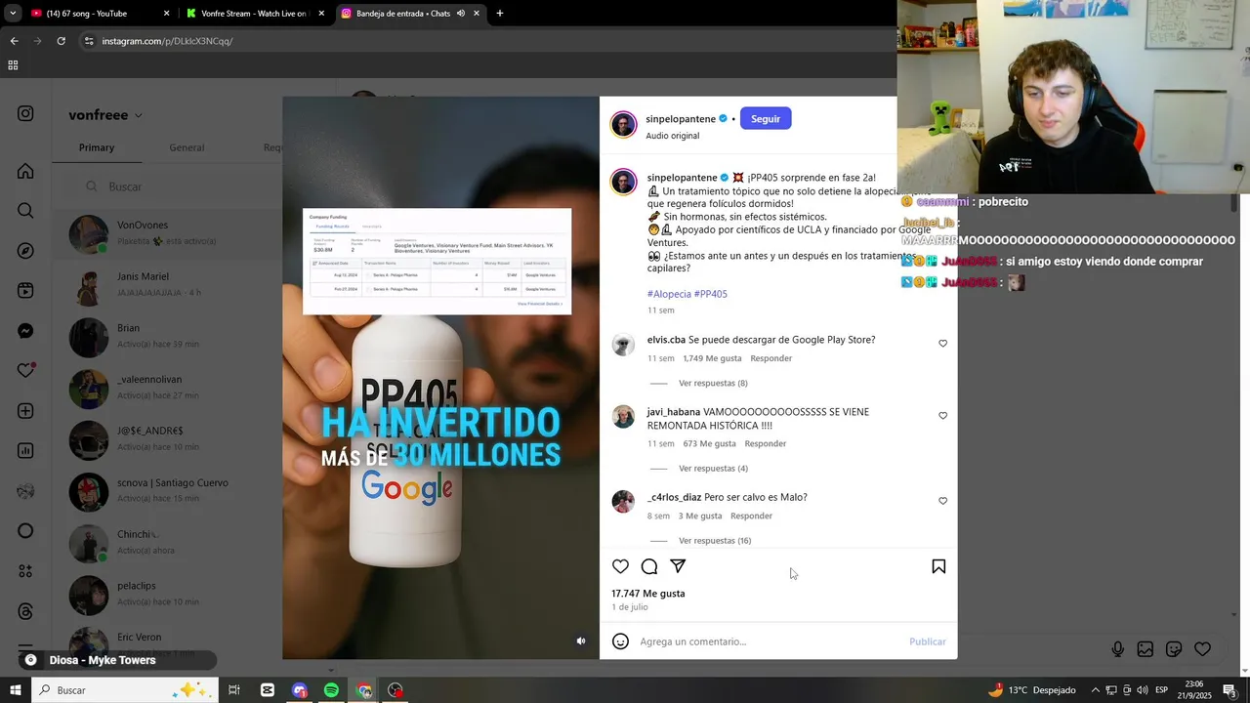Open Threads icon in sidebar
Screen dimensions: 1250x703
click(x=25, y=611)
